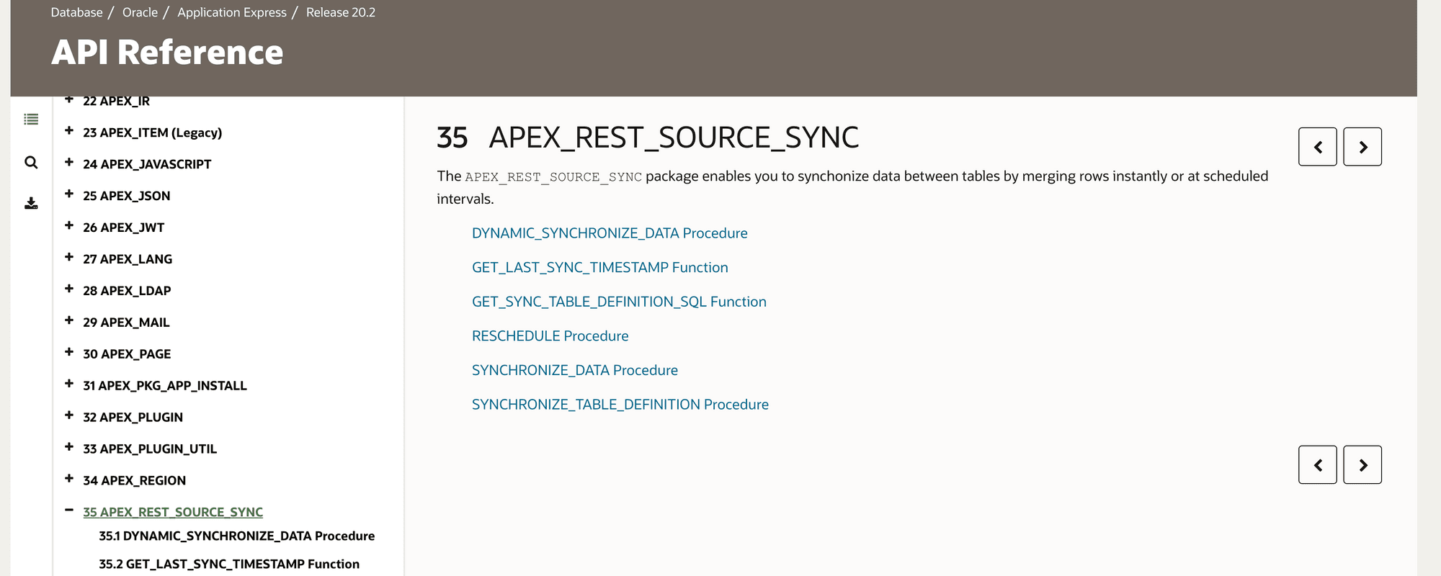Expand the 31 APEX_PKG_APP_INSTALL node

click(x=69, y=384)
